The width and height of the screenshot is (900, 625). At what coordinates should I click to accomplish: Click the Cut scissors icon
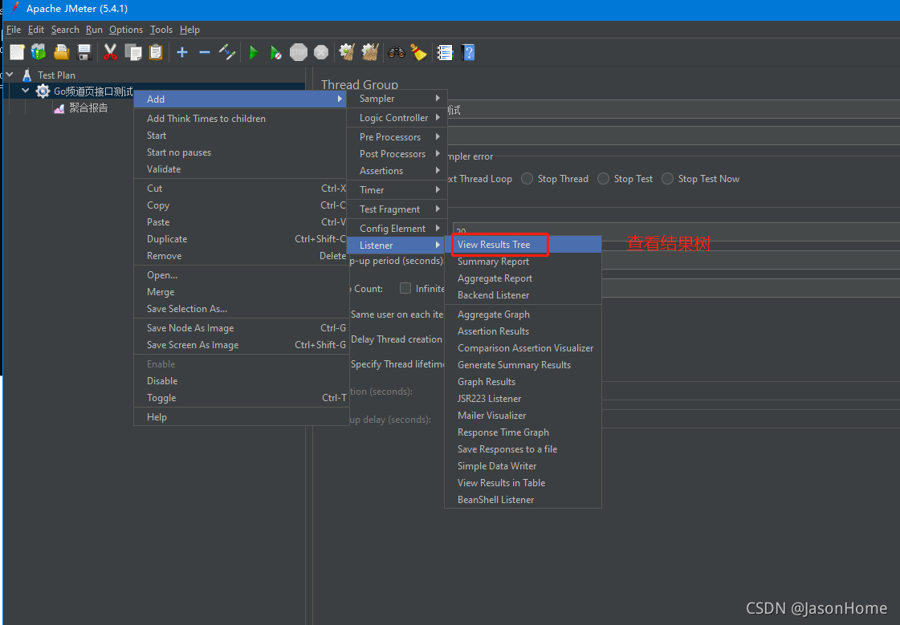coord(110,52)
